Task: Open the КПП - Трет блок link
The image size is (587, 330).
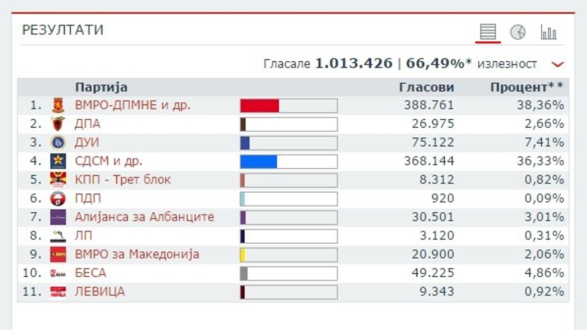Action: point(123,180)
